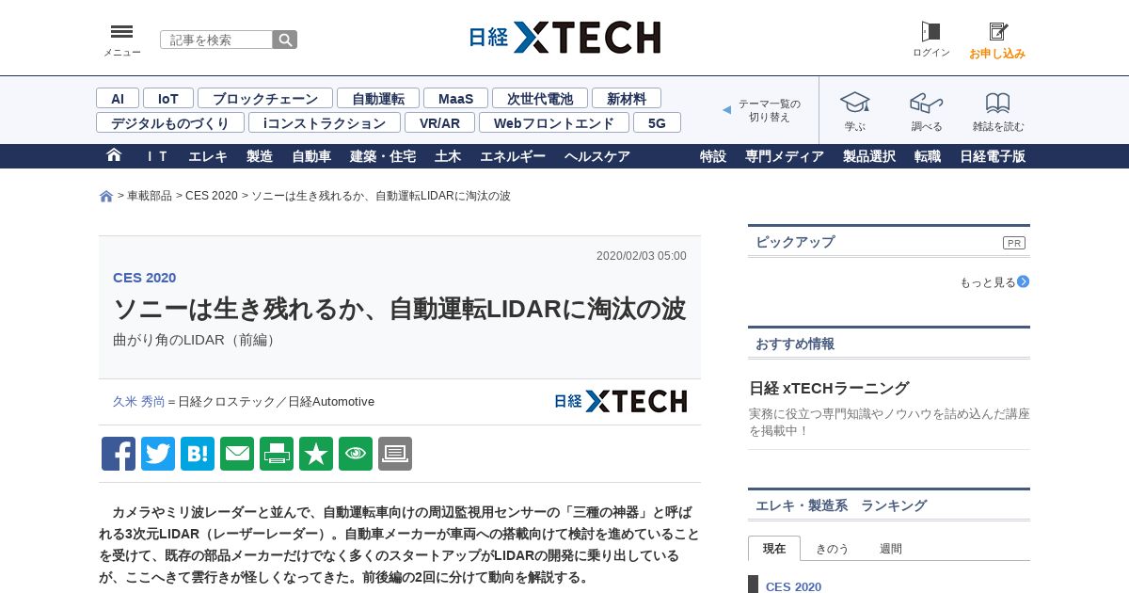Click the gray comment list icon

tap(395, 454)
